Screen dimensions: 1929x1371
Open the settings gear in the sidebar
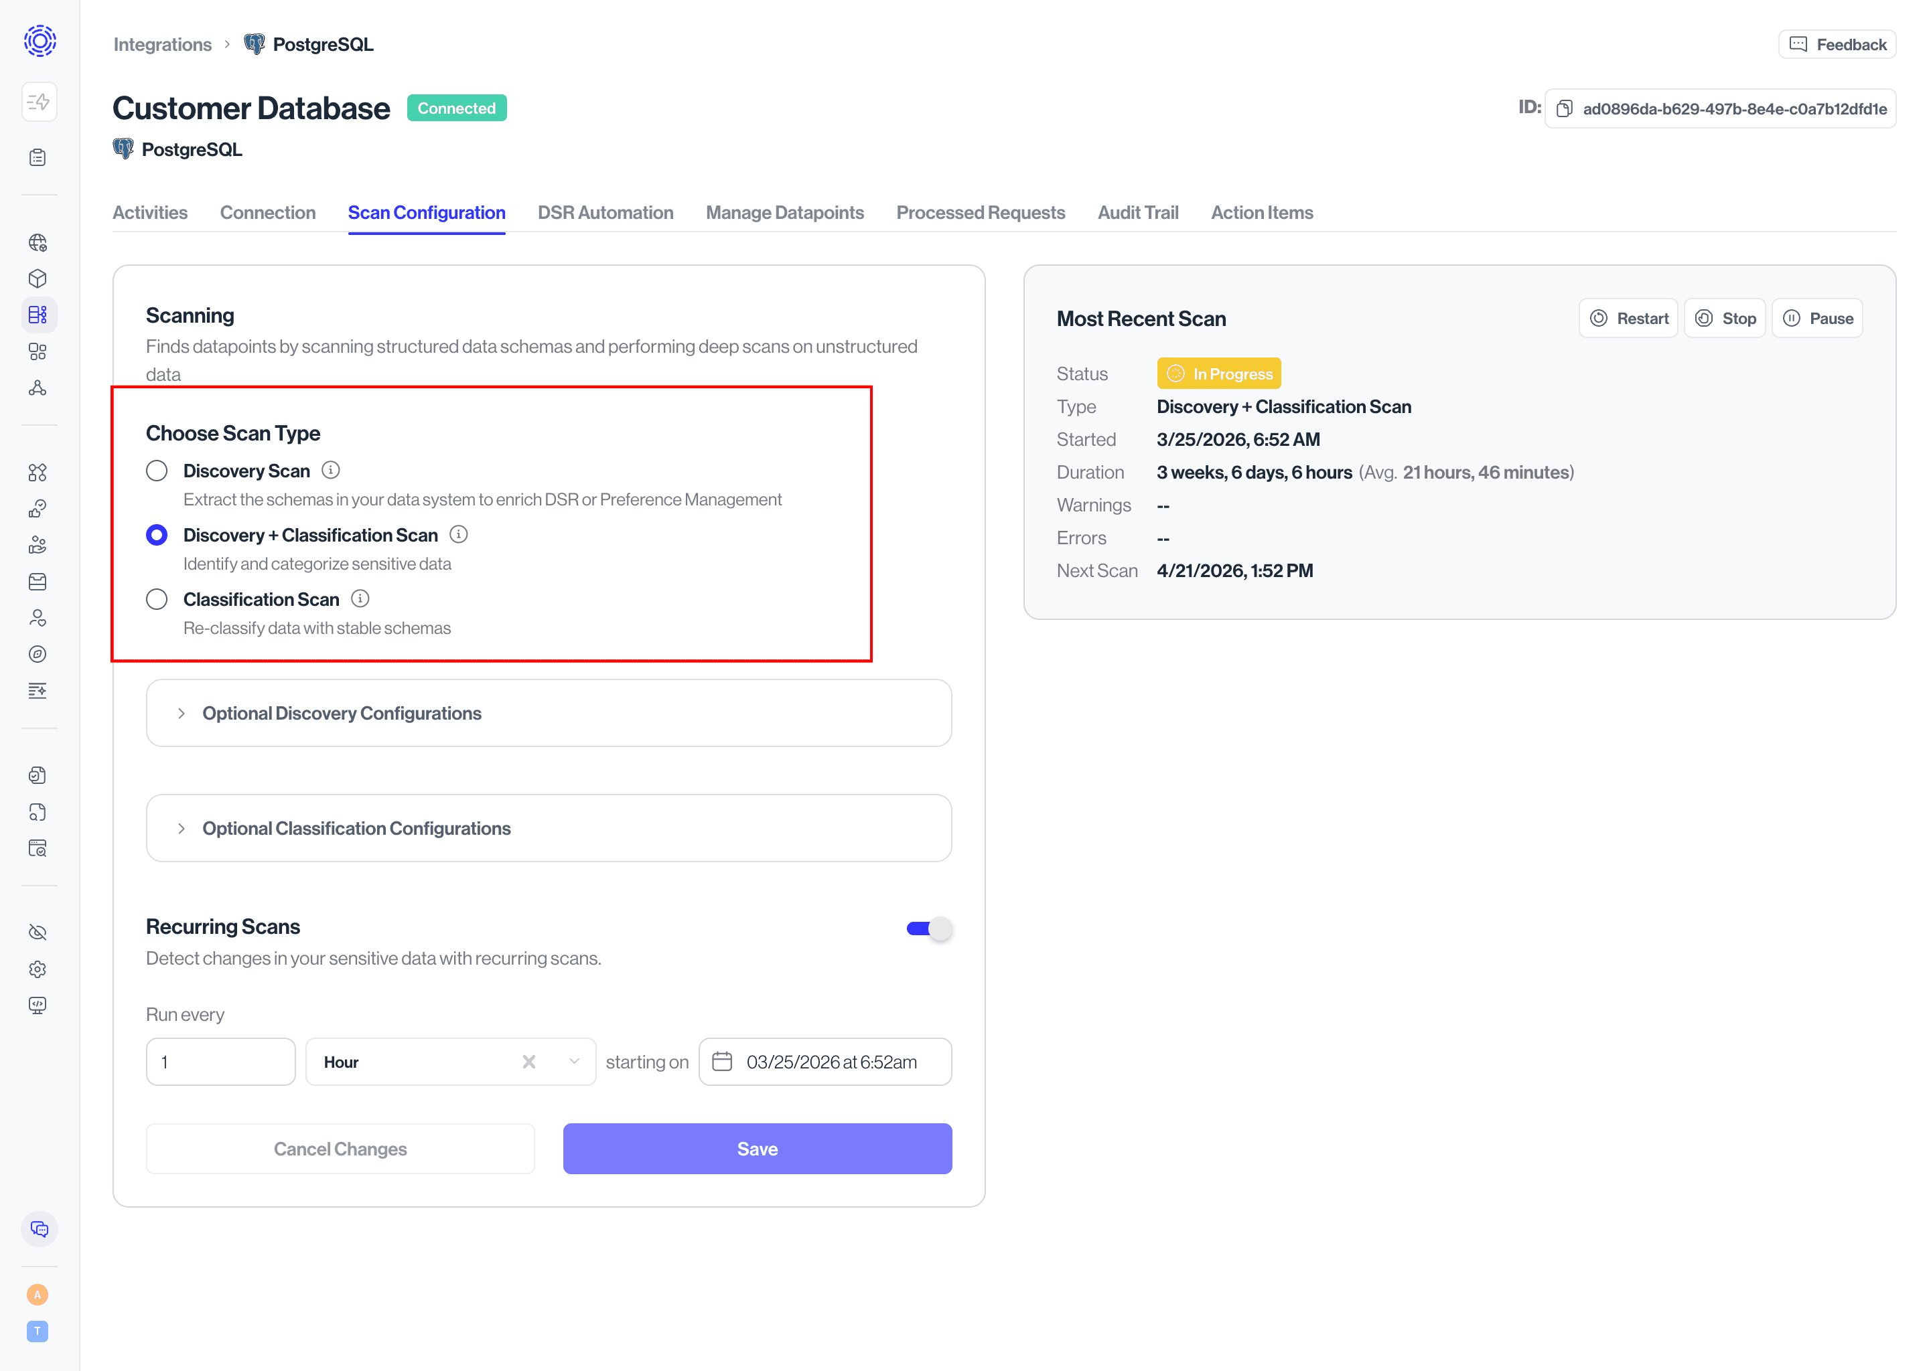(x=37, y=969)
